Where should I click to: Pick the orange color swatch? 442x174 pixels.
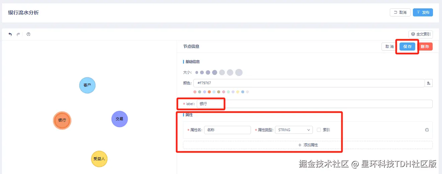(x=209, y=92)
